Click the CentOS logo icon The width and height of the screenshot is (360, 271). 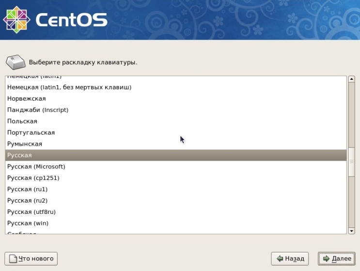coord(16,20)
